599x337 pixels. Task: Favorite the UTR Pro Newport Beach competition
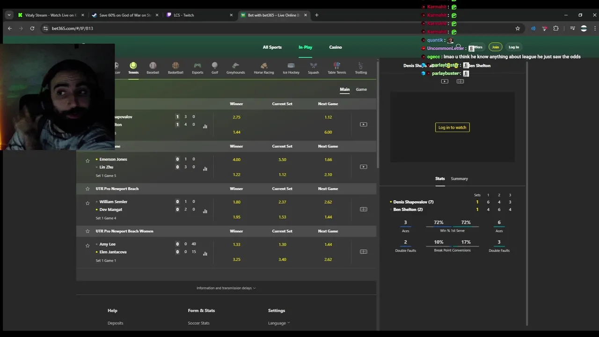tap(88, 189)
